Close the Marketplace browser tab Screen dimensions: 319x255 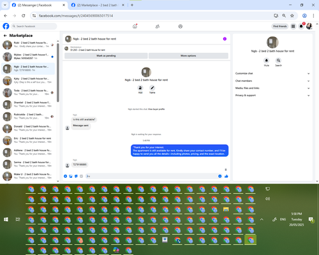pyautogui.click(x=123, y=5)
